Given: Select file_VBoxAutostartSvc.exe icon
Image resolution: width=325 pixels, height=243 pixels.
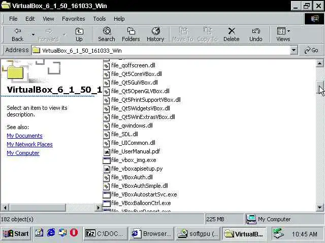Looking at the screenshot, I should click(106, 194).
